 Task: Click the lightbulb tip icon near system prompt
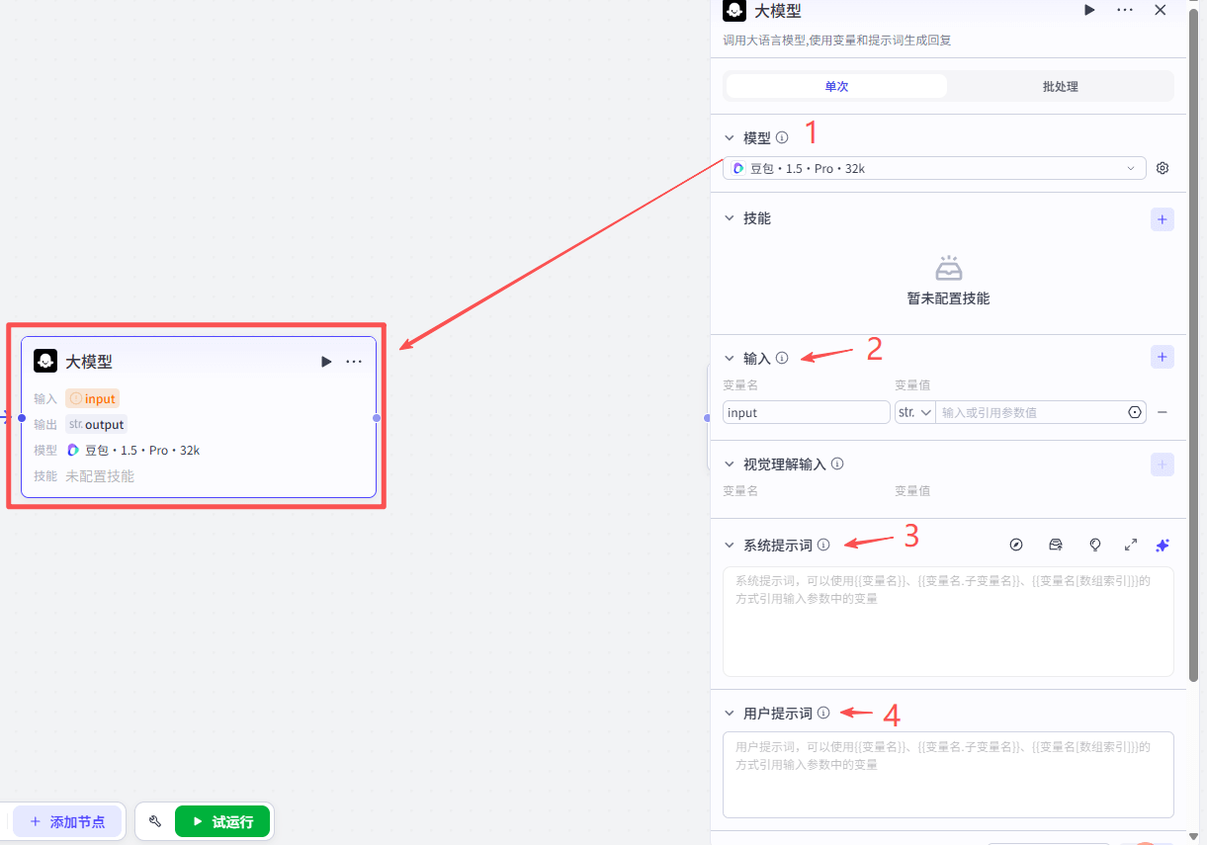click(1094, 545)
